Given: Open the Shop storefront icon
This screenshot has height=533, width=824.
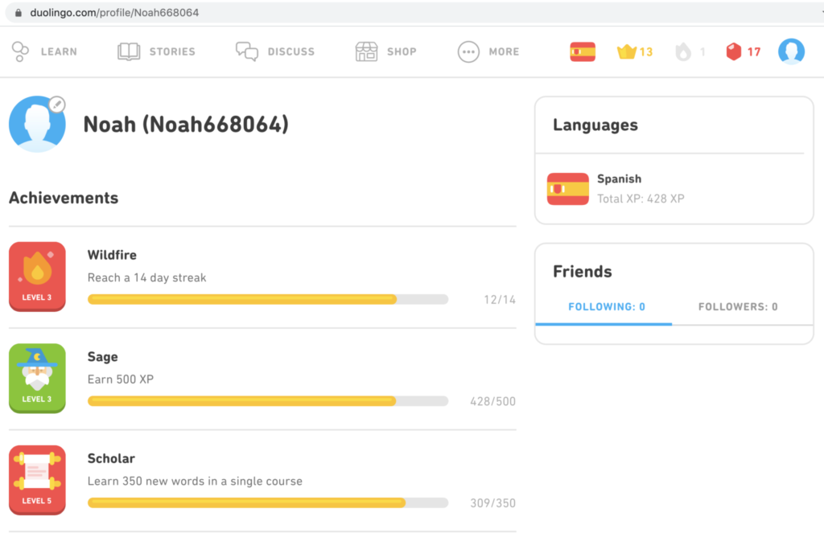Looking at the screenshot, I should [x=366, y=51].
